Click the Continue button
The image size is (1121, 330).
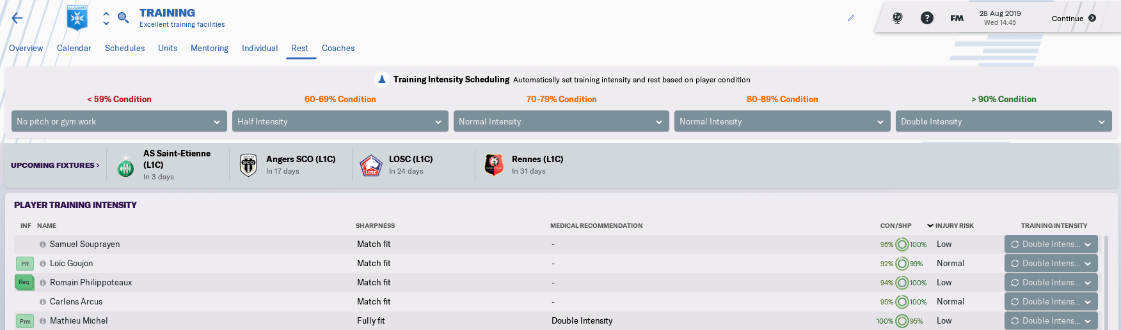pos(1074,18)
